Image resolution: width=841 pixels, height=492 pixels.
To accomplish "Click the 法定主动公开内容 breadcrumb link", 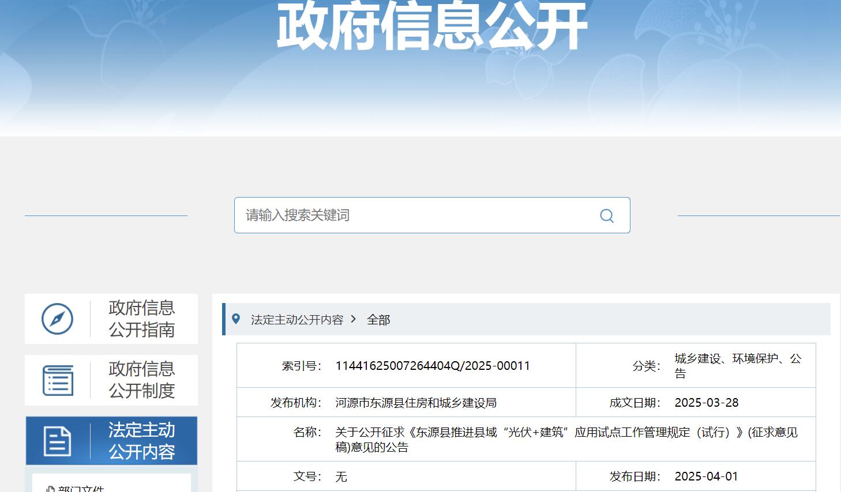I will point(296,320).
